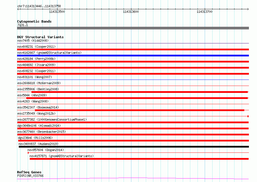
Task: Click the thin purple line under nsv7405
Action: click(133, 43)
